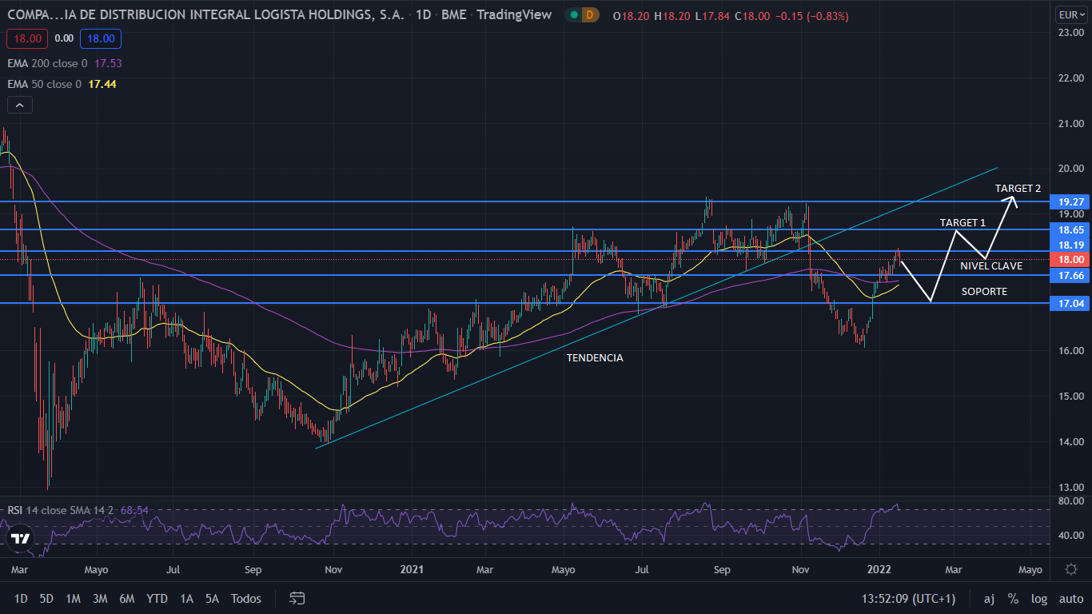Screen dimensions: 1092x614
Task: Toggle the delayed data D indicator
Action: (x=590, y=14)
